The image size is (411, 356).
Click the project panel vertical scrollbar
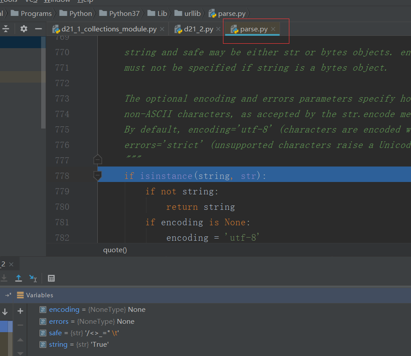[43, 83]
